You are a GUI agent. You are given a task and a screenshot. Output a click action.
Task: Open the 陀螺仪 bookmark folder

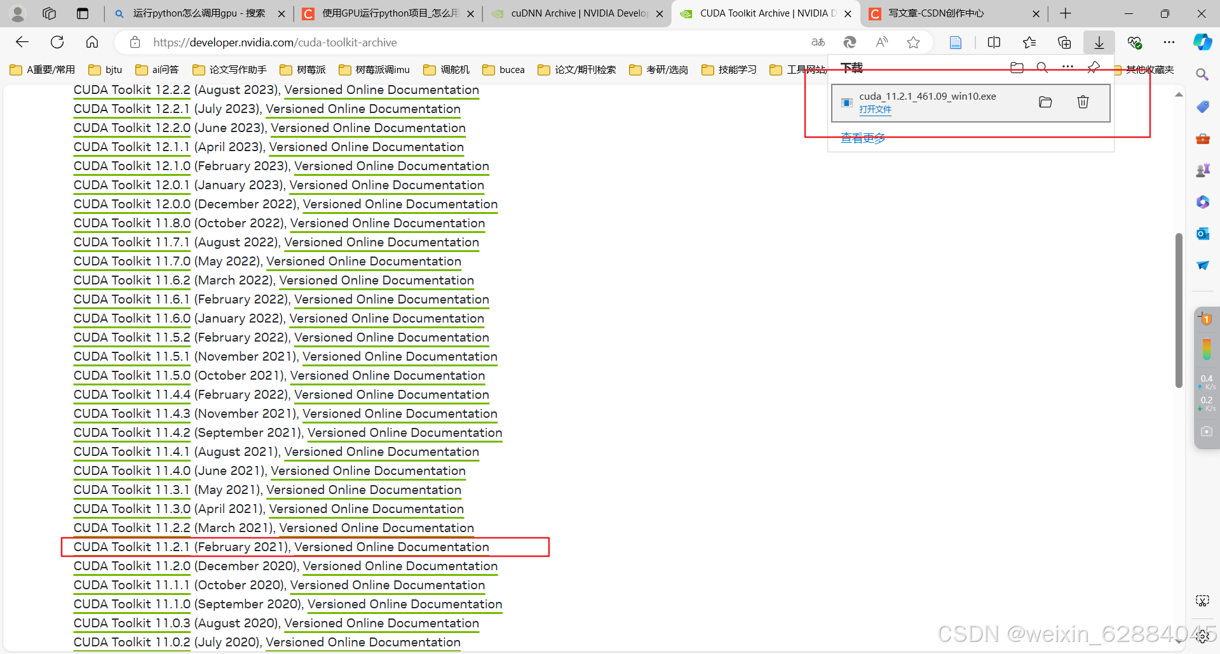click(x=447, y=69)
